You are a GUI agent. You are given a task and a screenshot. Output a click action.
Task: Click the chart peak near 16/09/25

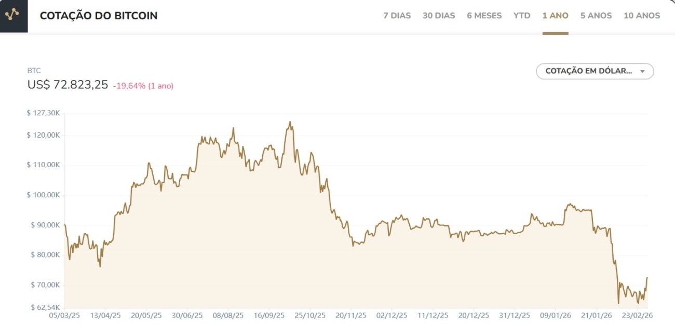point(289,121)
